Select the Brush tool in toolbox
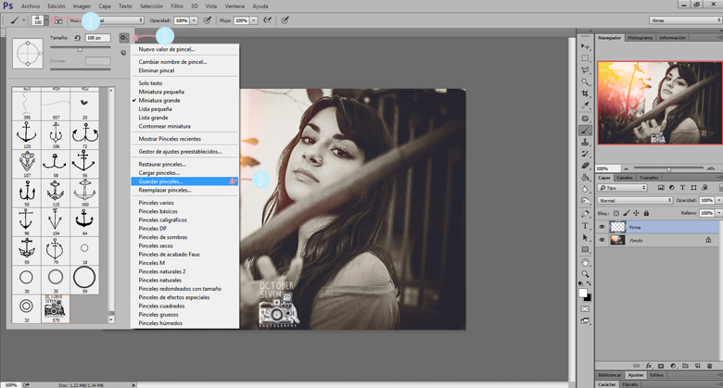Screen dimensions: 723x388 (x=585, y=131)
